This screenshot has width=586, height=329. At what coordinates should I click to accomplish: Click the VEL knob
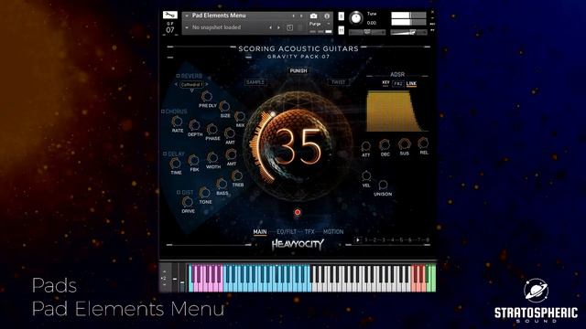pos(366,175)
